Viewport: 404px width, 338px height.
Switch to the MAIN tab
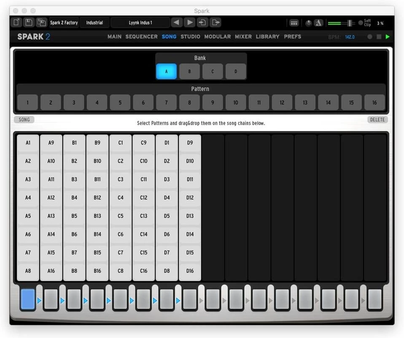coord(114,37)
